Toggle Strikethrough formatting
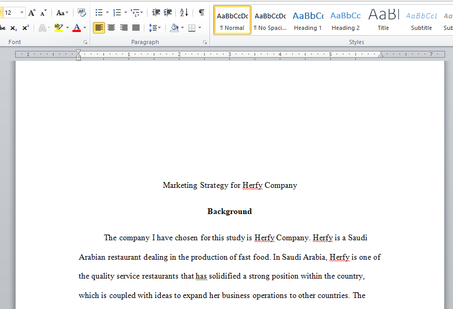Image resolution: width=453 pixels, height=309 pixels. [3, 28]
